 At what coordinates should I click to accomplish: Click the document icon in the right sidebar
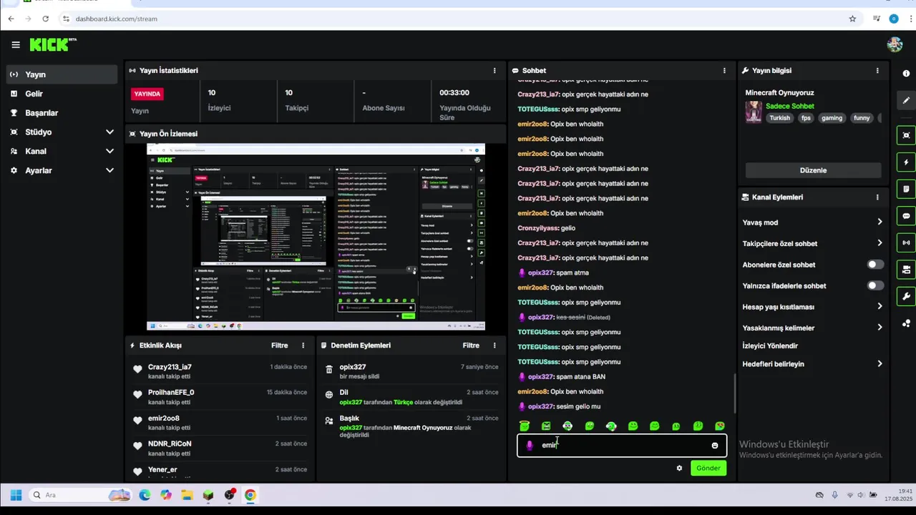click(x=906, y=190)
